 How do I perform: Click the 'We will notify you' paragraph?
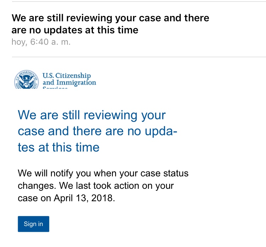(103, 186)
